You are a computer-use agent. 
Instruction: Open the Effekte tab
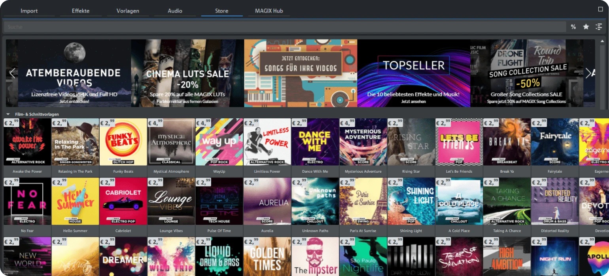click(x=81, y=11)
